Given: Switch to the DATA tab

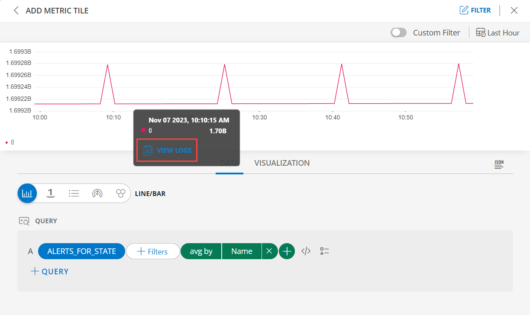Looking at the screenshot, I should coord(229,163).
